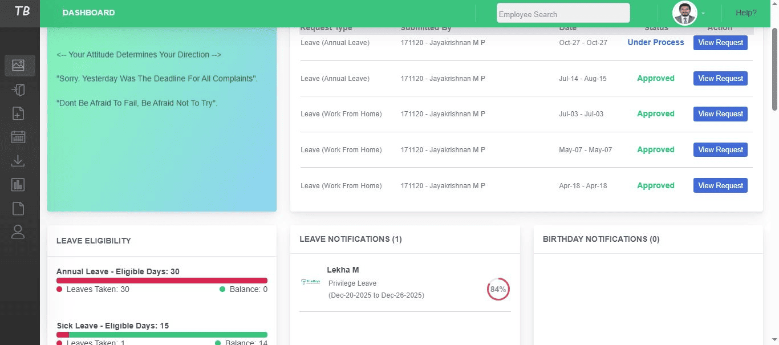Image resolution: width=779 pixels, height=345 pixels.
Task: View request for Jul-14 to Aug-15 leave
Action: pyautogui.click(x=720, y=79)
